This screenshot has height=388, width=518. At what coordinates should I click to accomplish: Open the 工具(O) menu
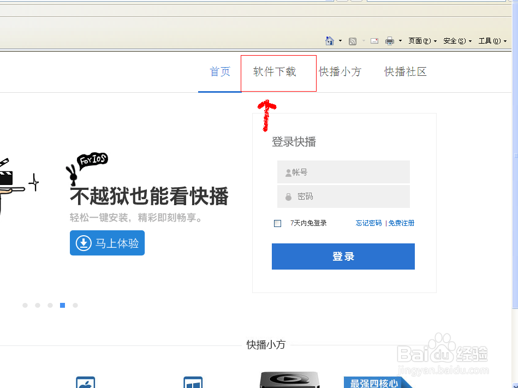(492, 41)
